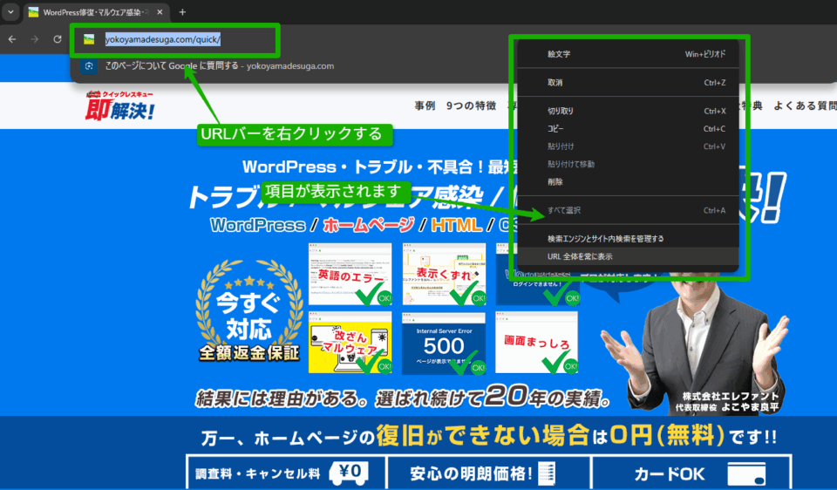Screen dimensions: 837x490
Task: Click the 改ざんマルウェア yellow thumbnail
Action: (x=350, y=343)
